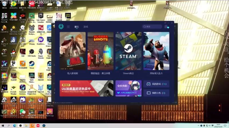
Task: Open 我的游戏 (56) button
Action: [156, 84]
